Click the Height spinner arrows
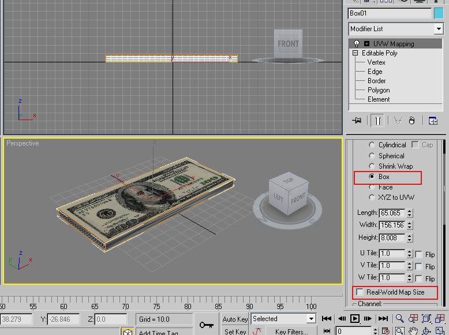 410,237
